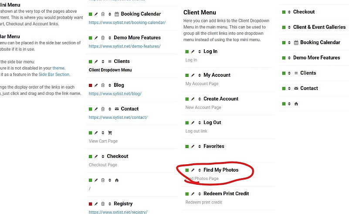Toggle the red status square next to Blog
The width and height of the screenshot is (349, 214).
tap(90, 85)
